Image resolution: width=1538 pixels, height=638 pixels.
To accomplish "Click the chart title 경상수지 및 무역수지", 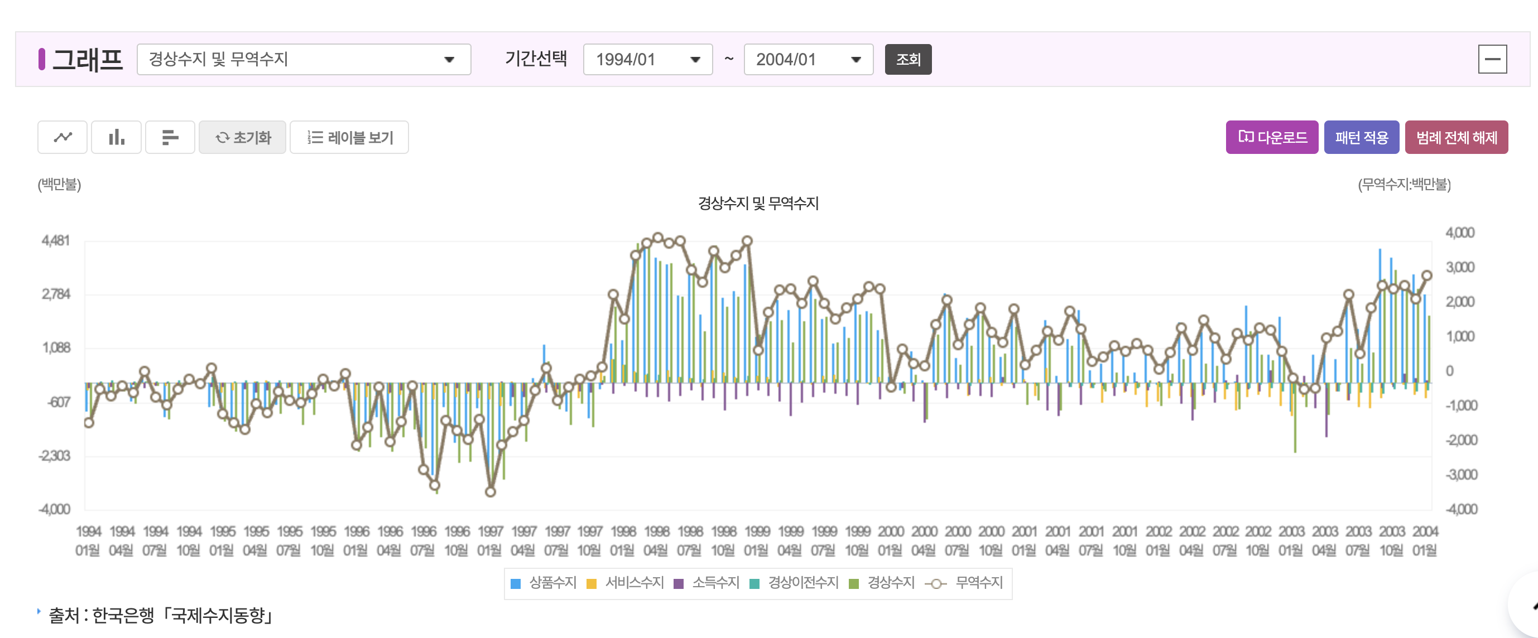I will point(758,204).
